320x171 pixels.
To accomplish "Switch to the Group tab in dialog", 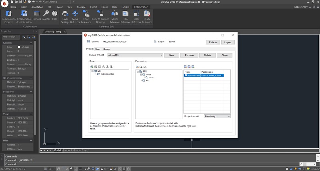I will tap(106, 49).
